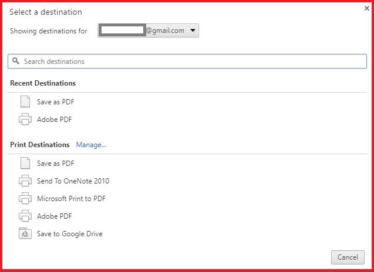This screenshot has width=374, height=272.
Task: Click the Cancel button
Action: (348, 257)
